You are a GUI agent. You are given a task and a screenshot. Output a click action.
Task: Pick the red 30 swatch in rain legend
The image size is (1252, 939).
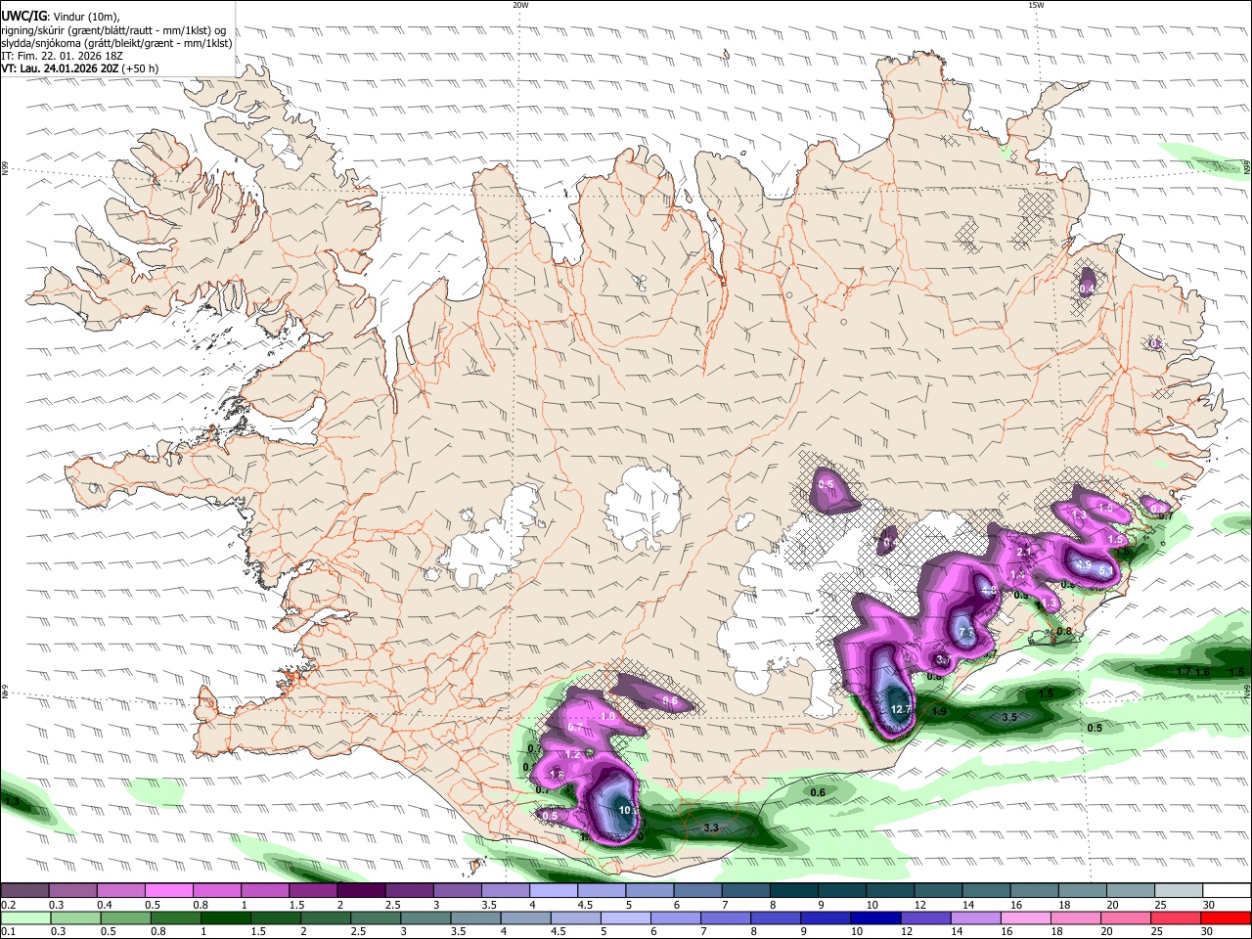tap(1226, 917)
